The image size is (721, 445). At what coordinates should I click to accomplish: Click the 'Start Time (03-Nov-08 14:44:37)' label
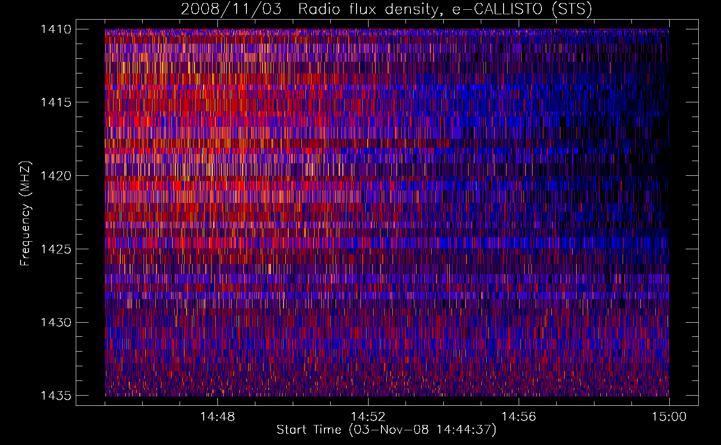[386, 430]
